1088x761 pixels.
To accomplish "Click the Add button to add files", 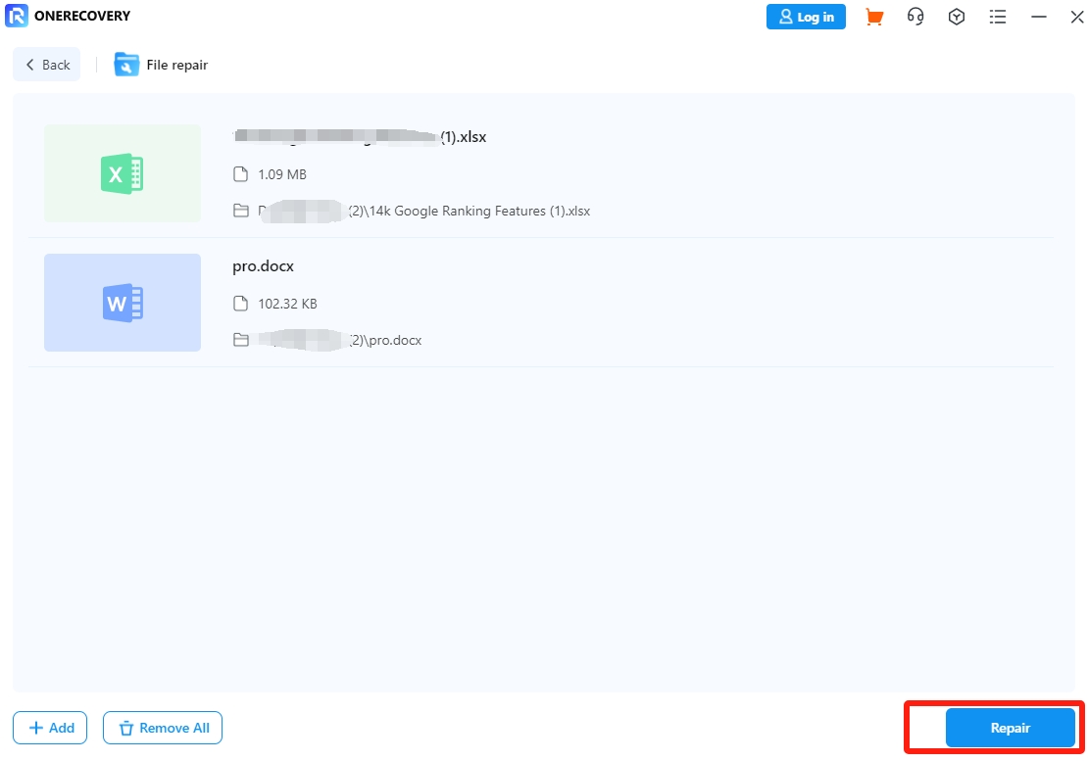I will point(50,728).
